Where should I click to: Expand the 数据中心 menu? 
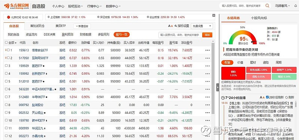[113, 6]
